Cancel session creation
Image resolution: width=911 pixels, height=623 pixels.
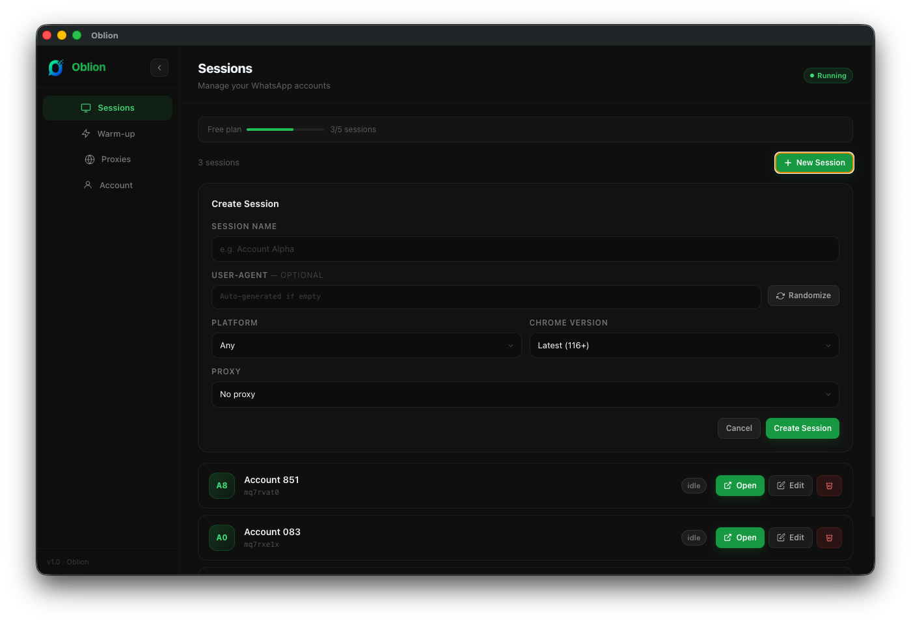pos(739,428)
